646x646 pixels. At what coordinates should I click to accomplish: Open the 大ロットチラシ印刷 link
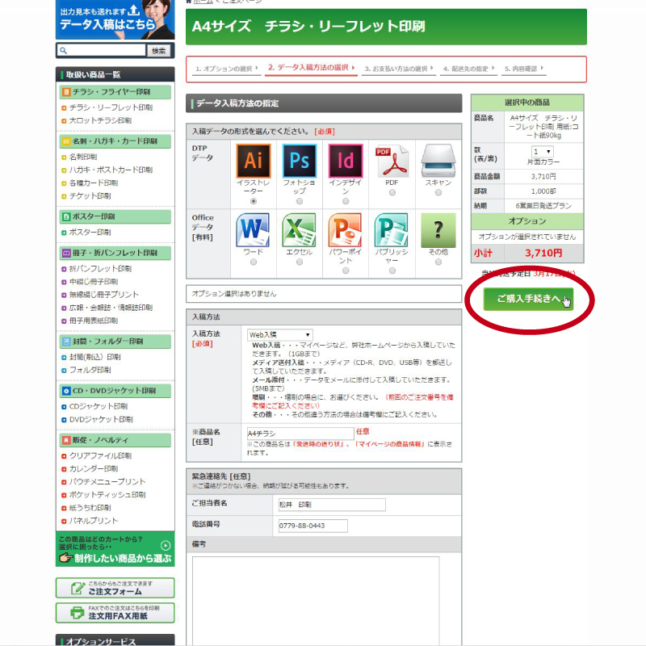[x=100, y=120]
